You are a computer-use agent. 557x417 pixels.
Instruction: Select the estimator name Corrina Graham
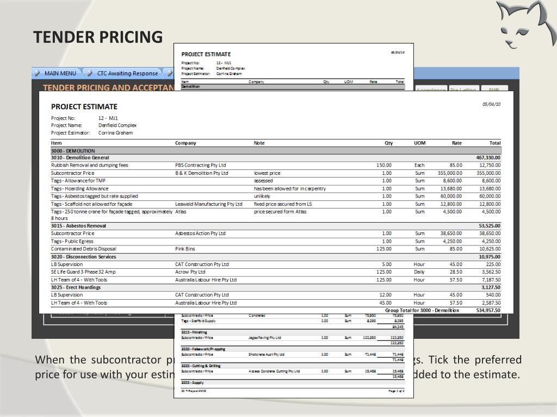tap(115, 132)
